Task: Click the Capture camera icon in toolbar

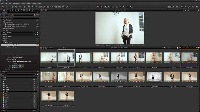Action: pyautogui.click(x=7, y=7)
